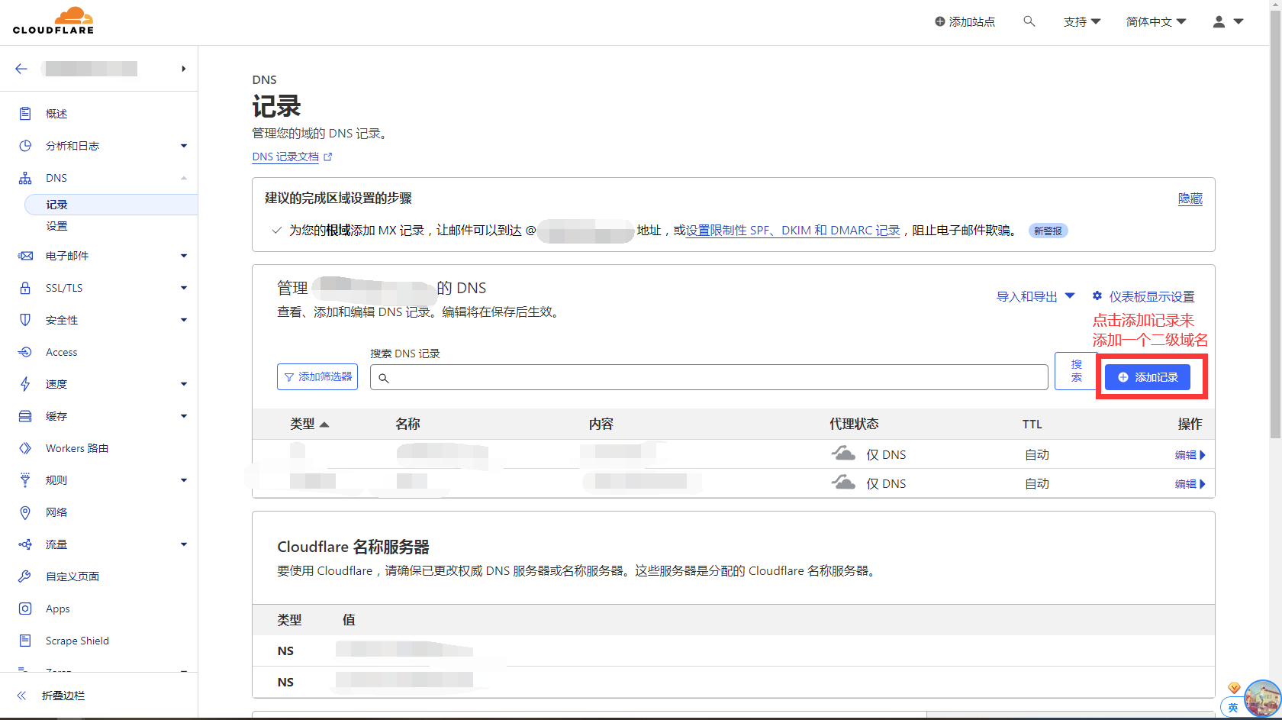1282x720 pixels.
Task: Click the 搜索 DNS 记录 input field
Action: click(709, 377)
